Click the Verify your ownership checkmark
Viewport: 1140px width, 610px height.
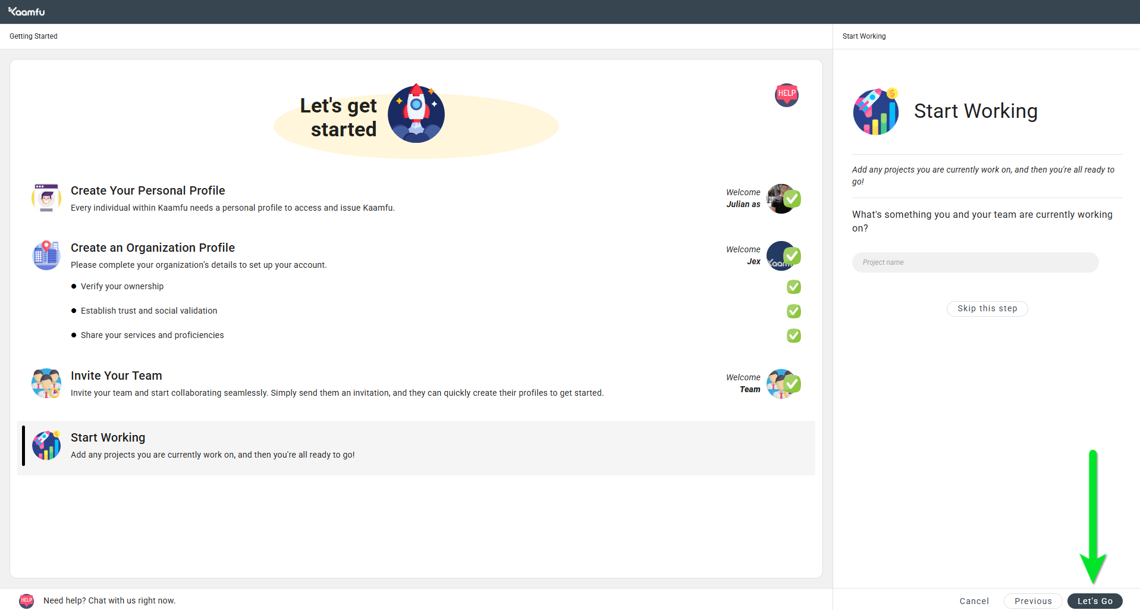[x=793, y=287]
